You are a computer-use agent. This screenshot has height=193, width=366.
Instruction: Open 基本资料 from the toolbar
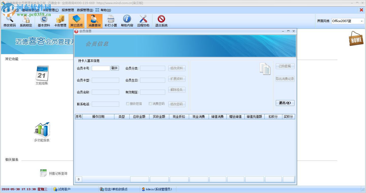pos(44,21)
